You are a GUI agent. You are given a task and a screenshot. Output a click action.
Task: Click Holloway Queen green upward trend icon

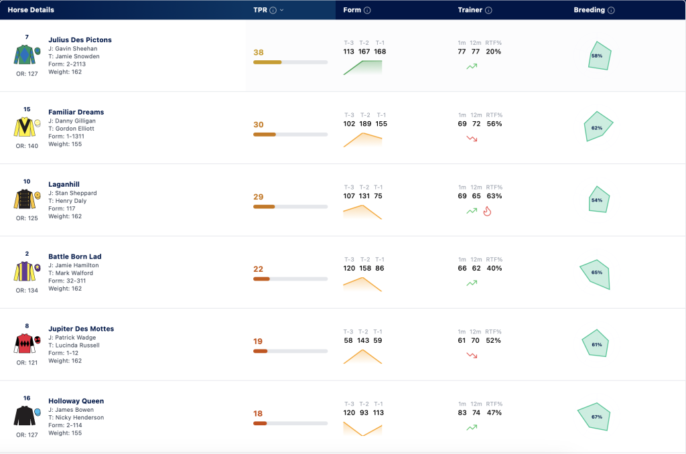pyautogui.click(x=472, y=427)
